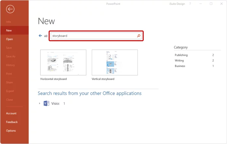Viewport: 227px width, 144px height.
Task: Filter by Publishing category
Action: (x=181, y=55)
